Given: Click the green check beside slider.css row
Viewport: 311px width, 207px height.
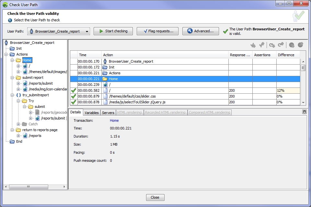Looking at the screenshot, I should [74, 96].
